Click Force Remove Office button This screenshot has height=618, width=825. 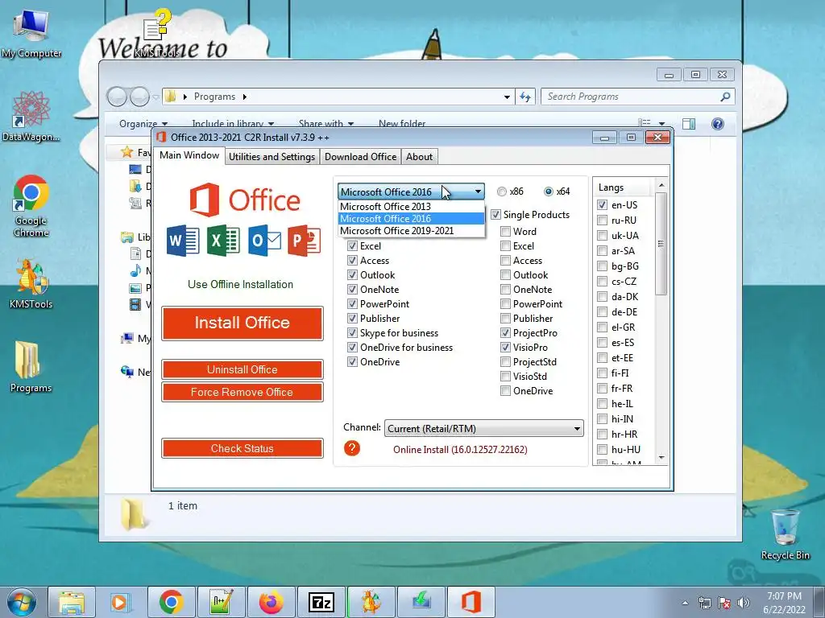(x=242, y=392)
